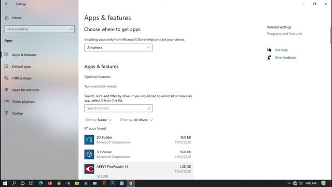Open the Get help link

tap(281, 50)
